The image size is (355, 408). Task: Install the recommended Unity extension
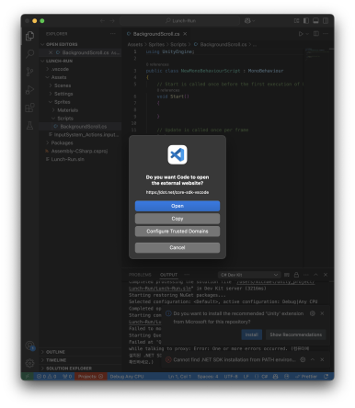[251, 334]
